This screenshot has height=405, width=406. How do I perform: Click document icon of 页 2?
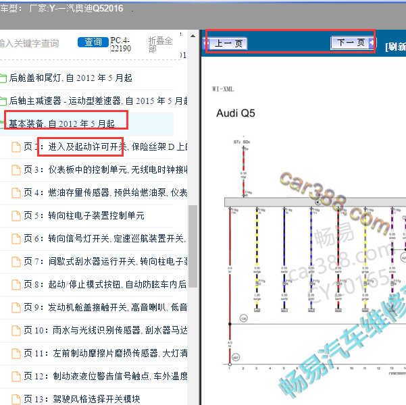(16, 147)
